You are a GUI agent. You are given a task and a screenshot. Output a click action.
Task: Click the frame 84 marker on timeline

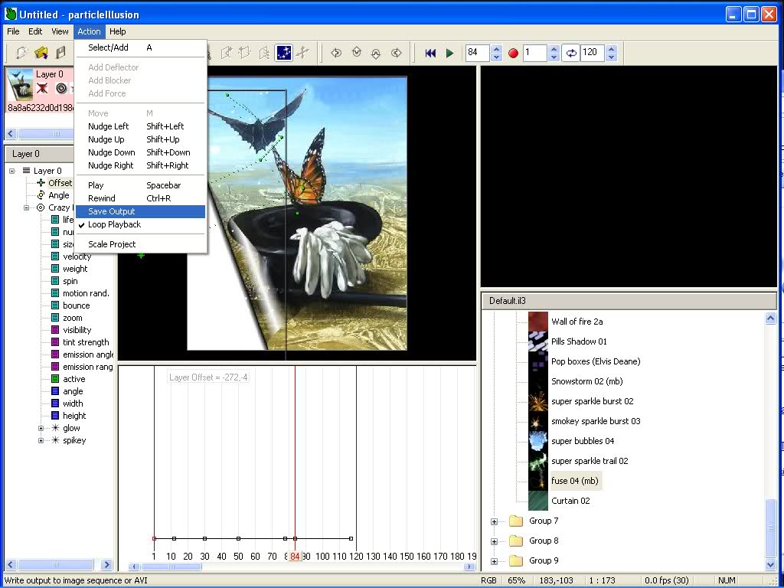coord(295,556)
